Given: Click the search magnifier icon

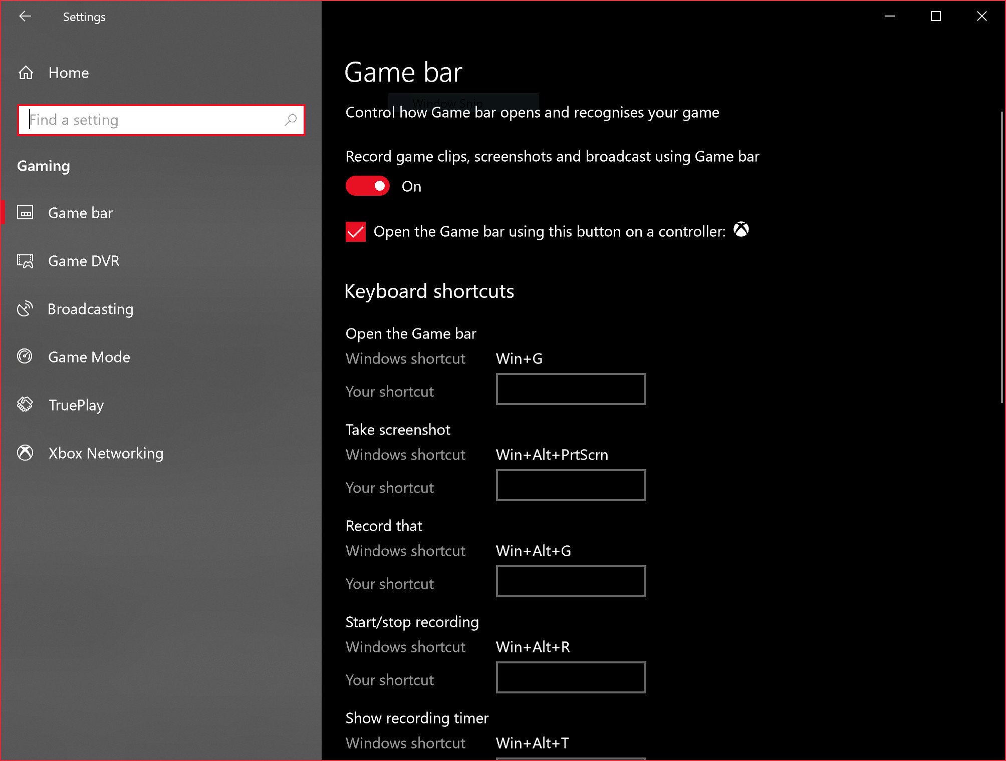Looking at the screenshot, I should click(291, 120).
